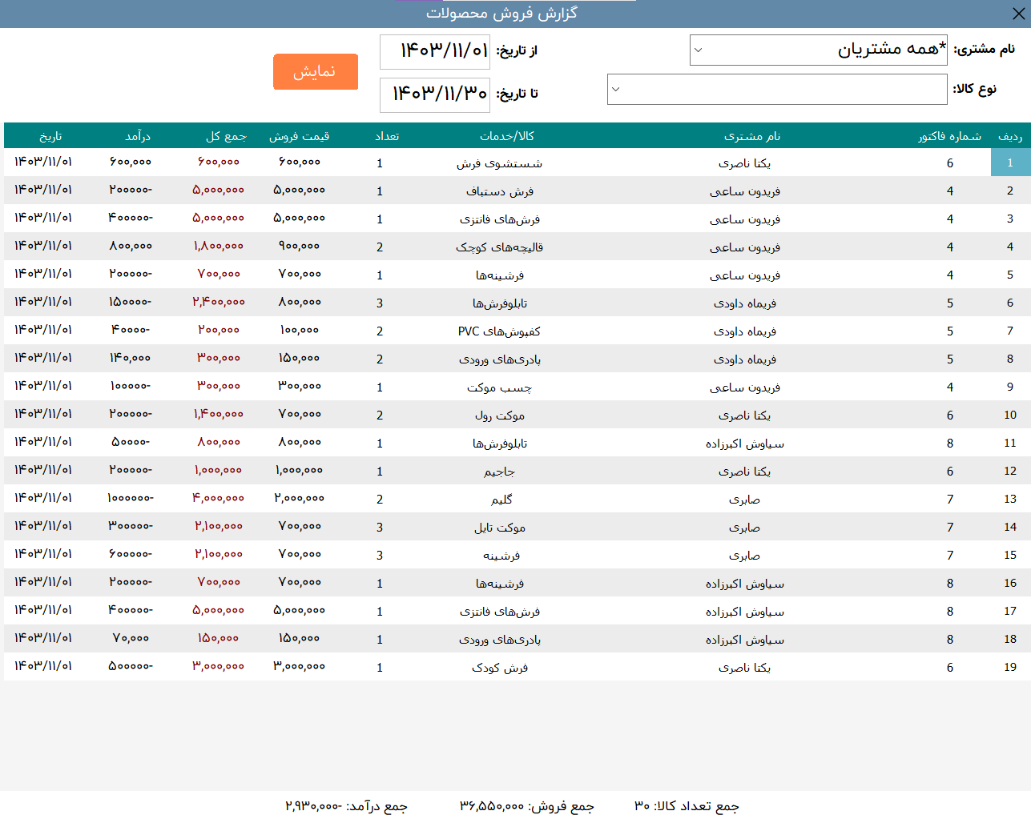Click جاجیم product cell
The height and width of the screenshot is (823, 1031).
[x=499, y=472]
